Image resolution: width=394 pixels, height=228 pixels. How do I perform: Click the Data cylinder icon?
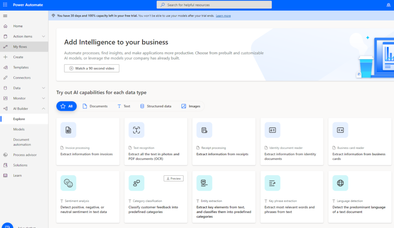[5, 88]
